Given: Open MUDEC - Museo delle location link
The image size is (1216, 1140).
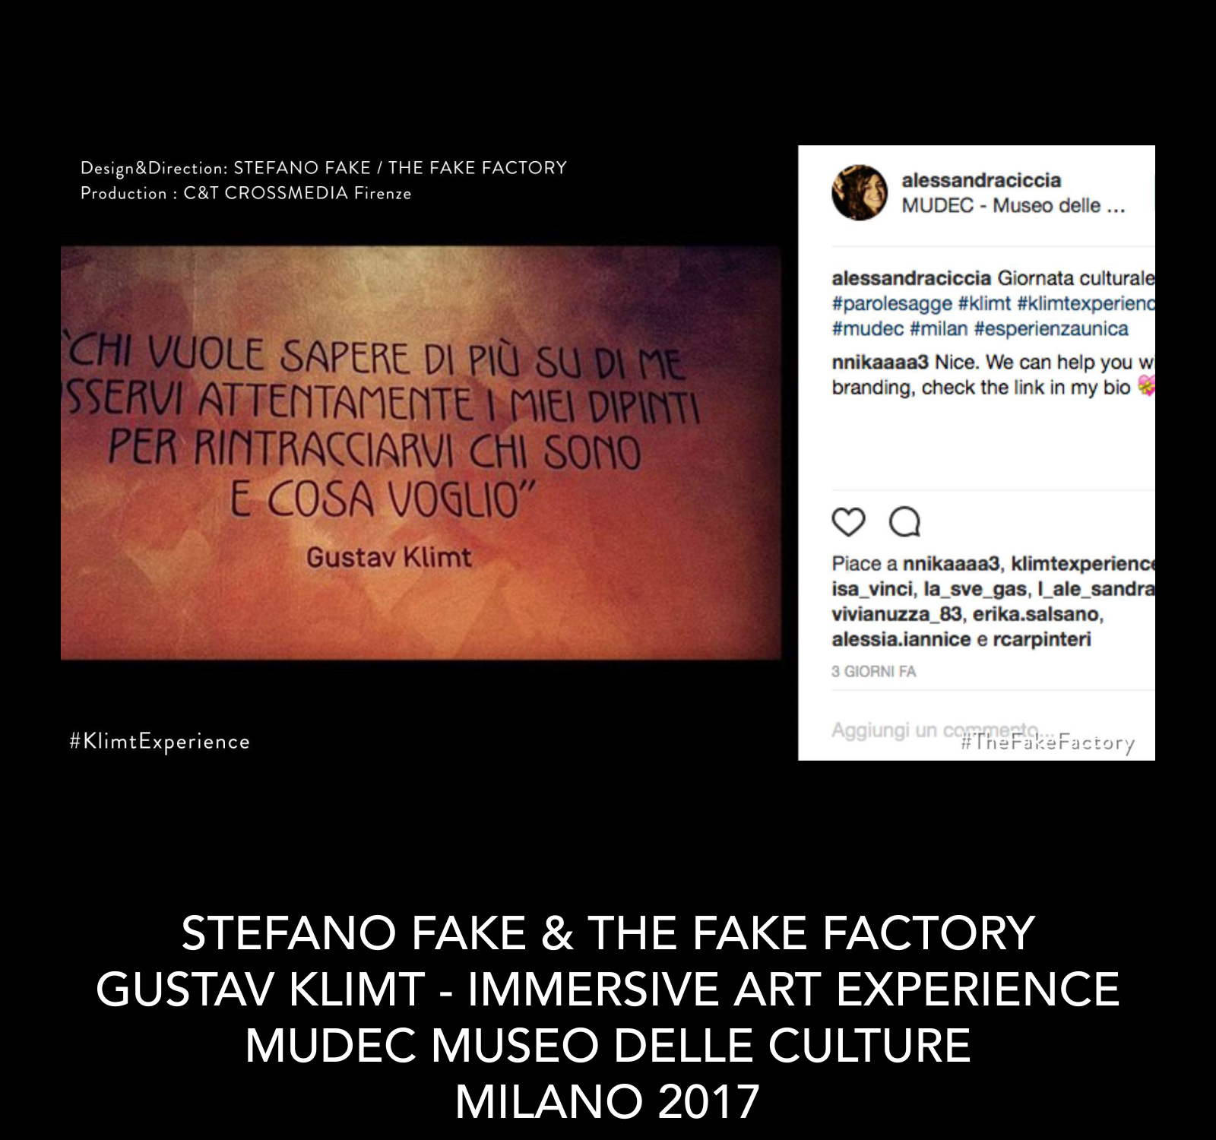Looking at the screenshot, I should 1013,205.
